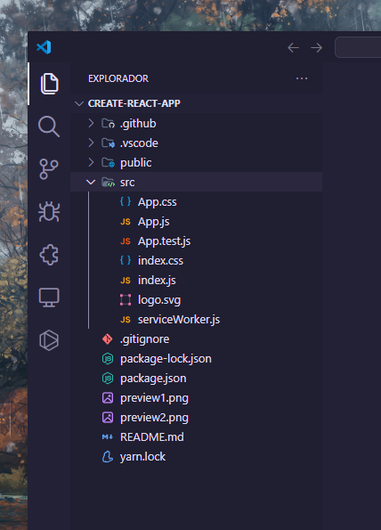Open the Search view in activity bar

tap(49, 126)
